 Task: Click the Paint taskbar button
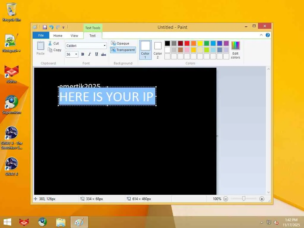tap(79, 222)
